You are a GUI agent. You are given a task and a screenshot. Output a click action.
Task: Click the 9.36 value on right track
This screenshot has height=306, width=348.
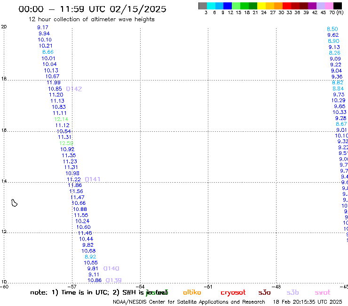coord(337,77)
